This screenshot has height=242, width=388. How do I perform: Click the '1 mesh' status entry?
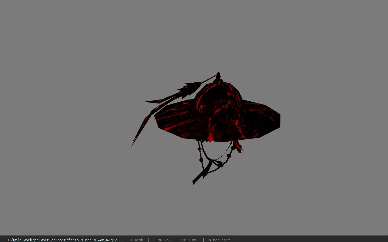click(x=136, y=240)
